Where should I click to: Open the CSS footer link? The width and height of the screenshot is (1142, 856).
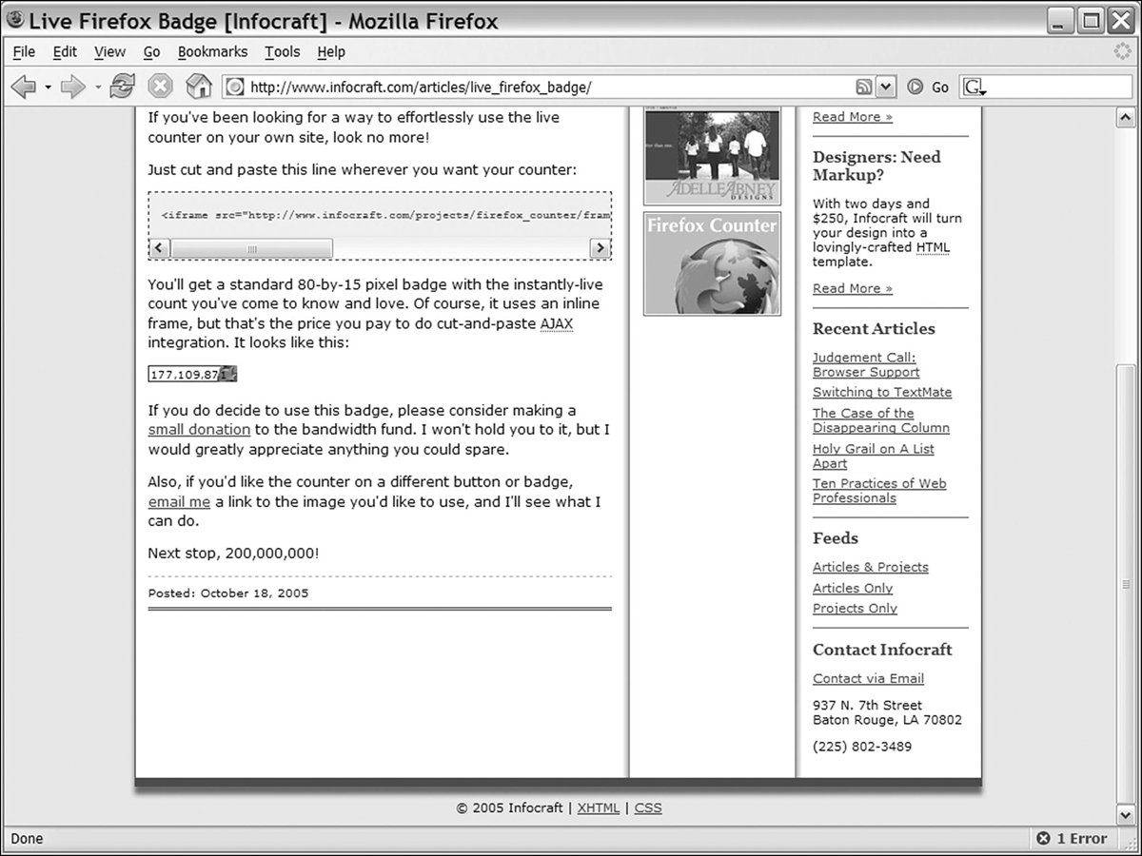(648, 807)
